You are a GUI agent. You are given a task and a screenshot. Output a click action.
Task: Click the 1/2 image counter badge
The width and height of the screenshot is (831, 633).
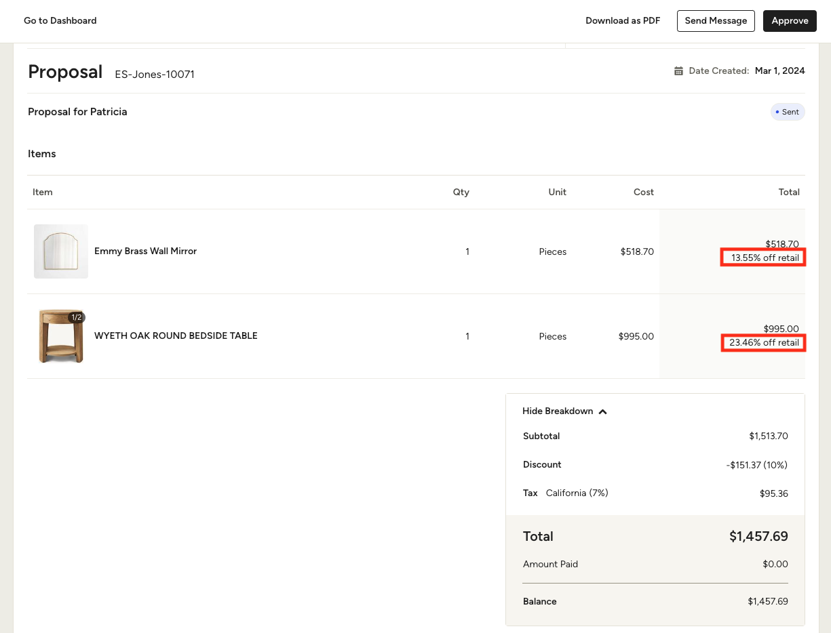pyautogui.click(x=76, y=317)
